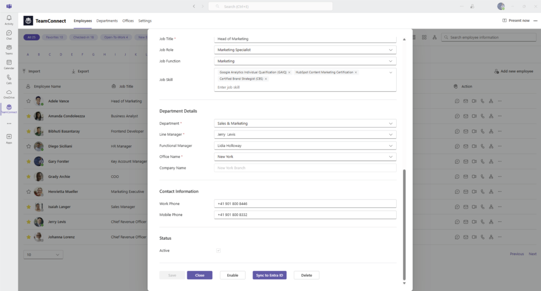
Task: Remove Certified Brand Strategist skill tag
Action: [x=266, y=79]
